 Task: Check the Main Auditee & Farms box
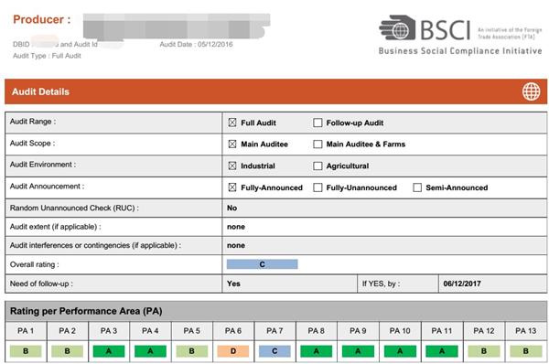[x=318, y=144]
